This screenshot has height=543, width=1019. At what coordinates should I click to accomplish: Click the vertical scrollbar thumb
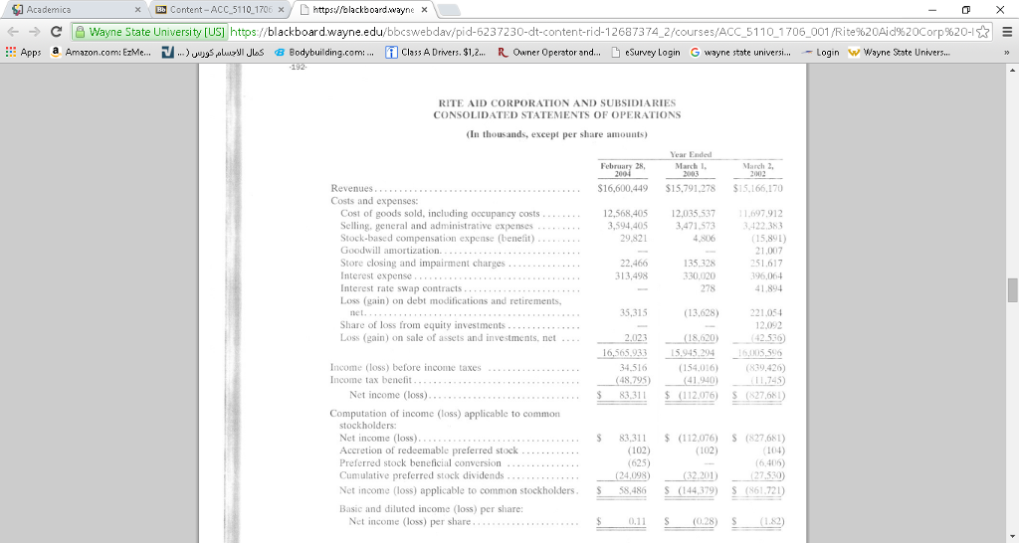tap(1012, 290)
